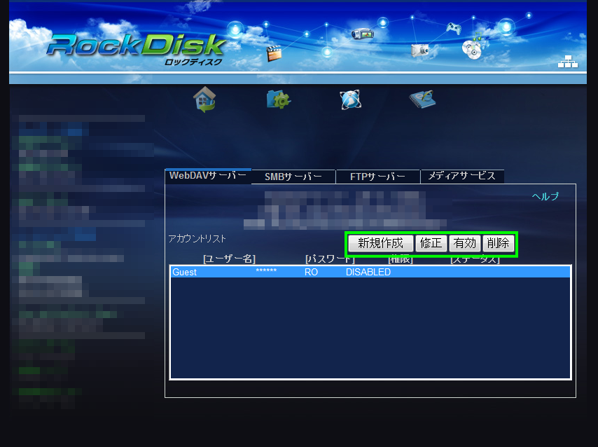Select the Guest account row
The width and height of the screenshot is (598, 447).
pos(370,272)
